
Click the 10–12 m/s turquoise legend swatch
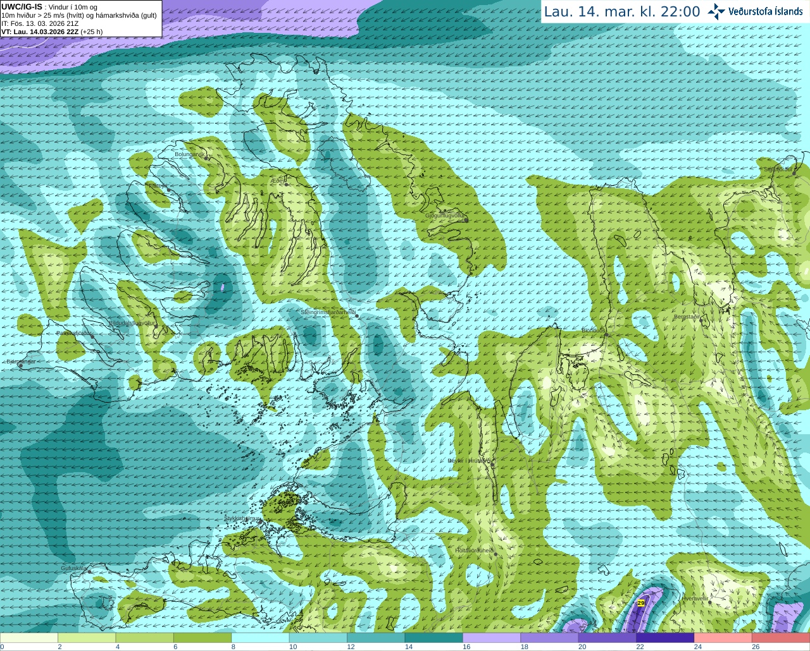click(318, 638)
